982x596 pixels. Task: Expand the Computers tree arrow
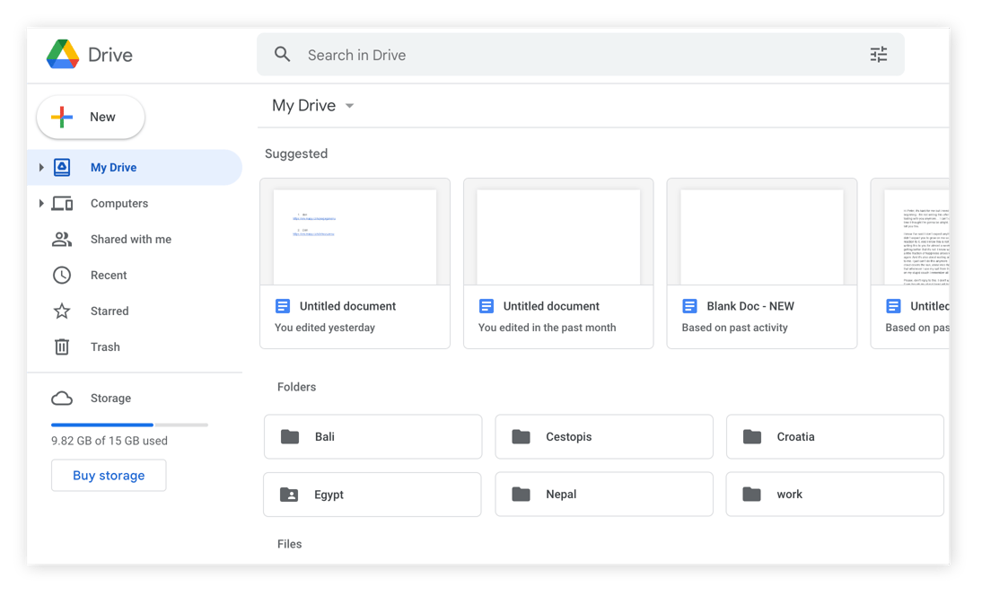tap(41, 204)
